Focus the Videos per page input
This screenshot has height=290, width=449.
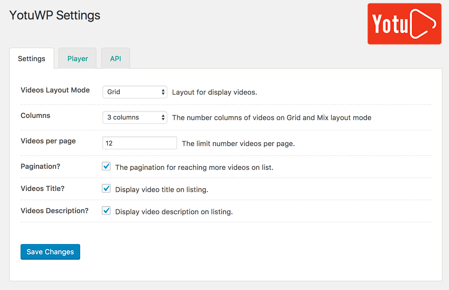140,143
